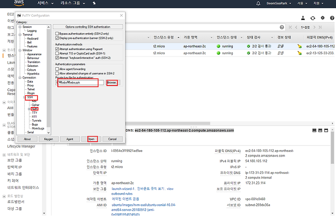
Task: Collapse the Window tree node
Action: [20, 51]
